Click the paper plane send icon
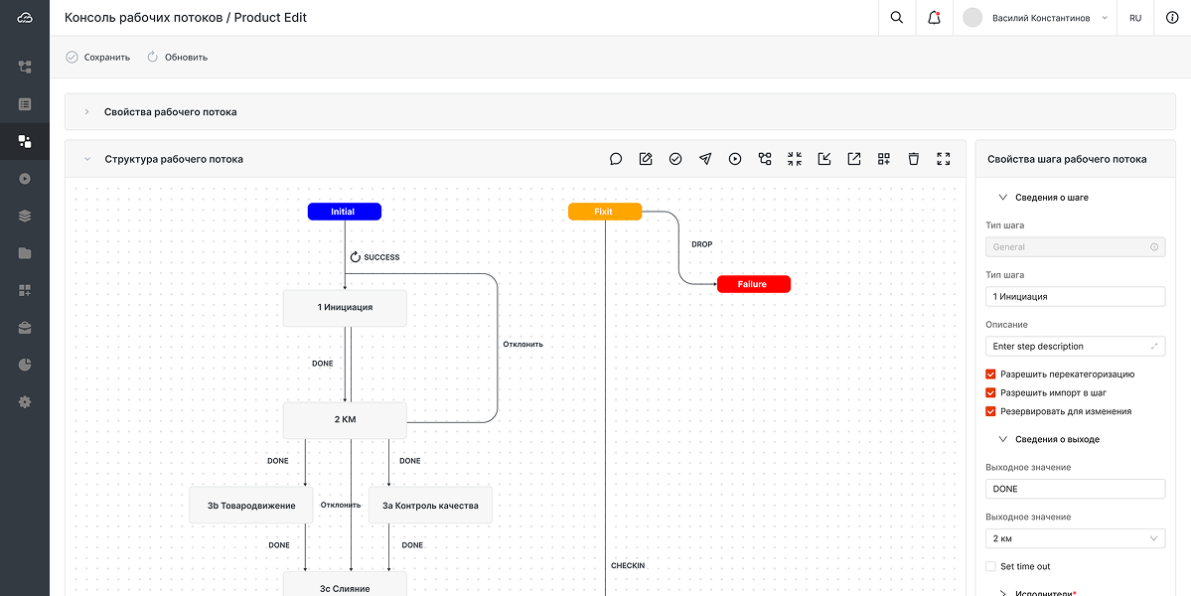This screenshot has width=1191, height=596. 705,159
